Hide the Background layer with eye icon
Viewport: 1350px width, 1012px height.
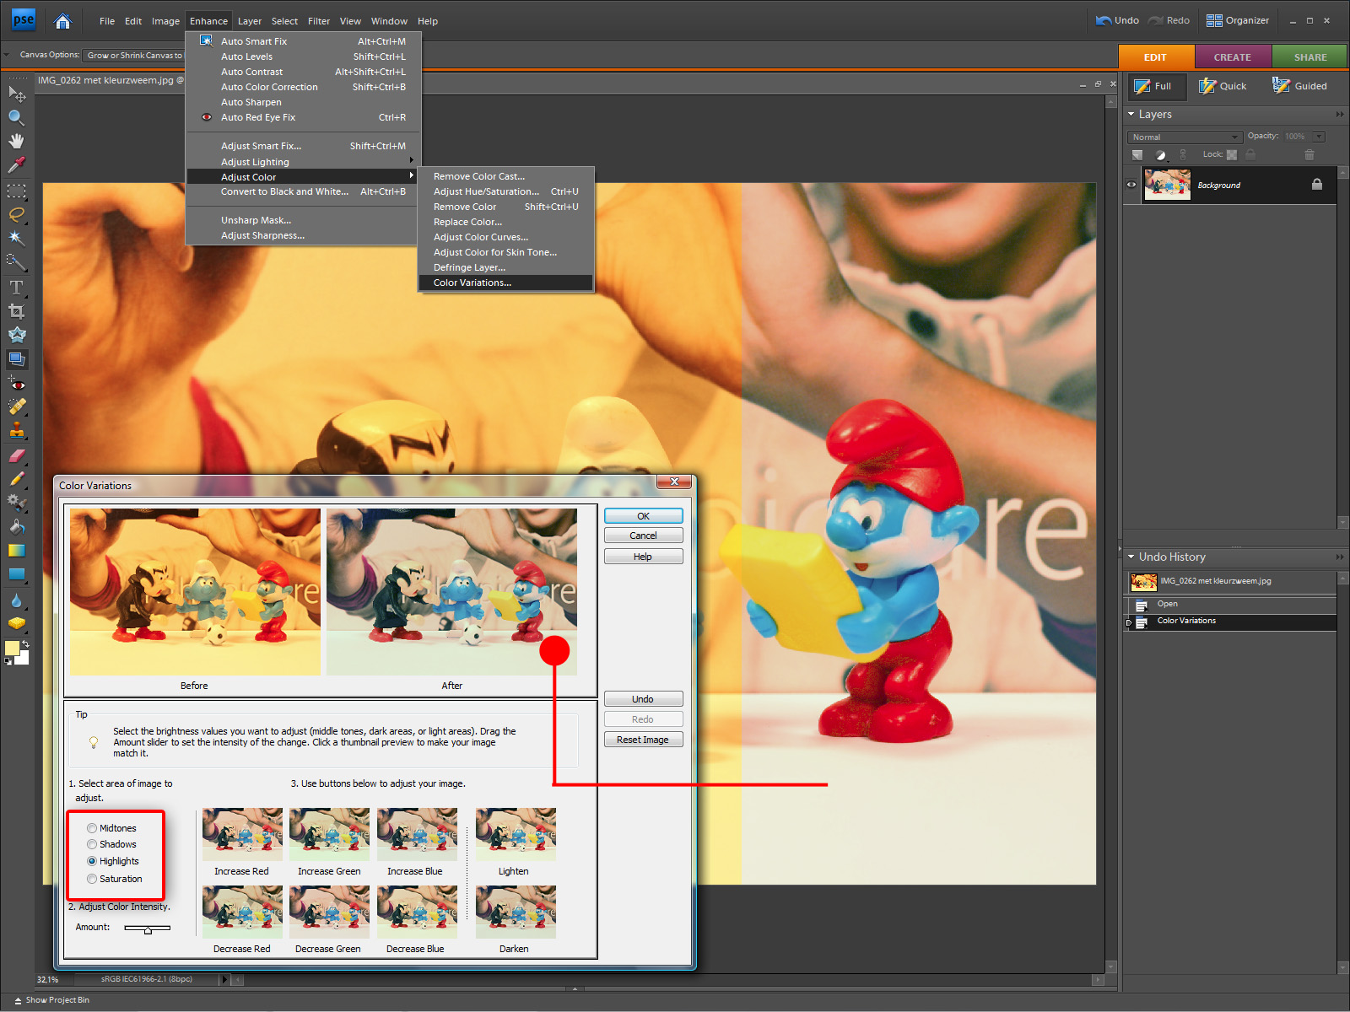coord(1131,185)
